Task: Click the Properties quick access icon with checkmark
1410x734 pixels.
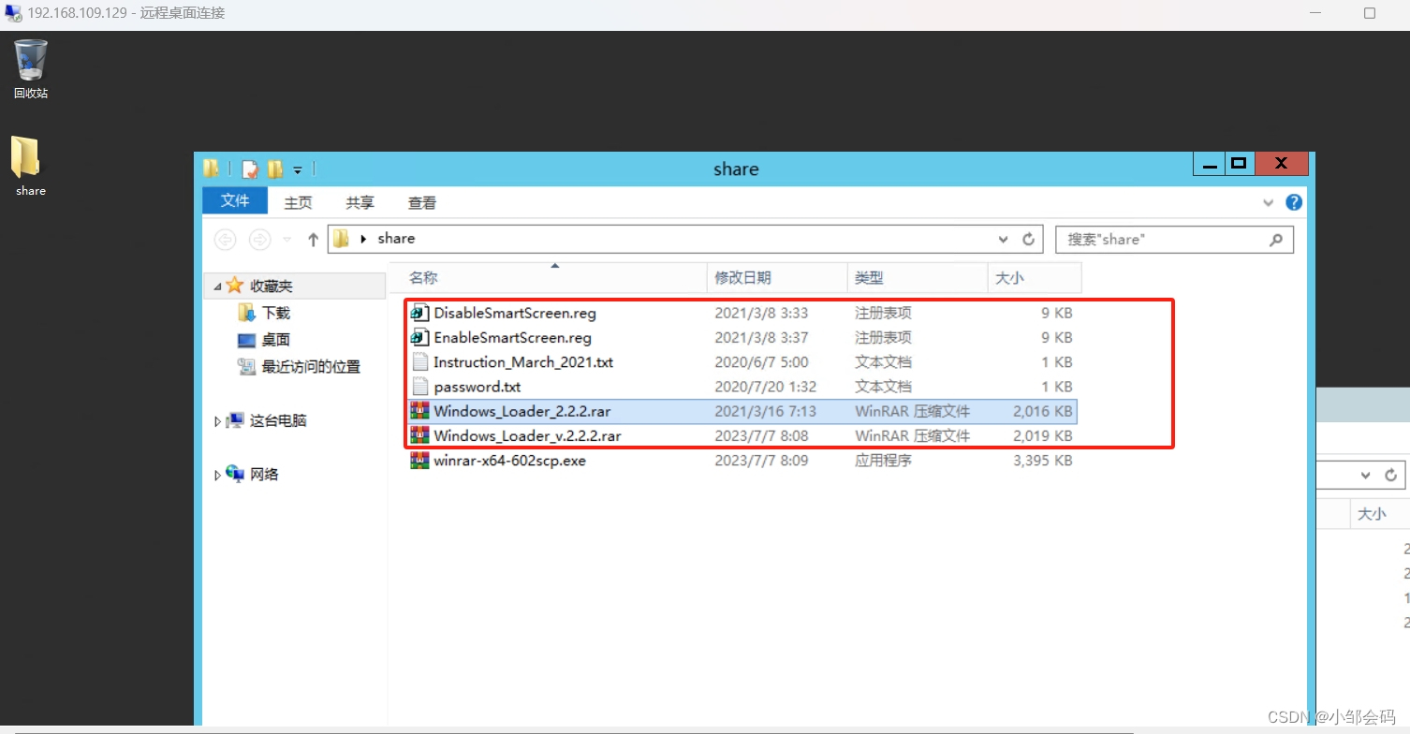Action: point(250,169)
